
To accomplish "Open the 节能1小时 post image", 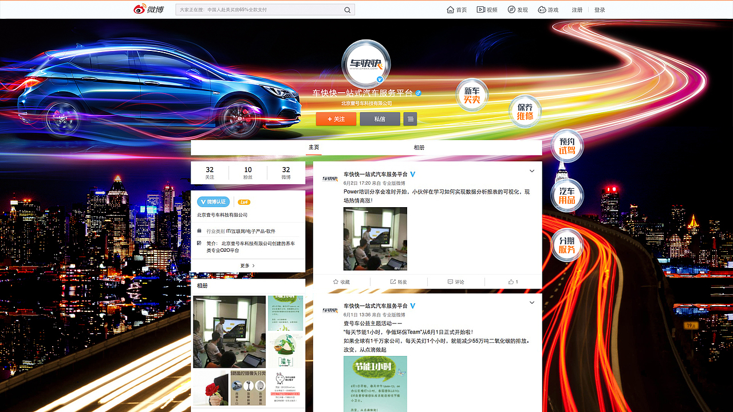I will tap(375, 384).
